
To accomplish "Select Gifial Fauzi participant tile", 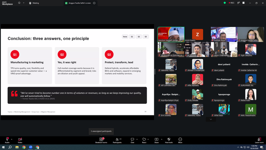I will point(224,110).
